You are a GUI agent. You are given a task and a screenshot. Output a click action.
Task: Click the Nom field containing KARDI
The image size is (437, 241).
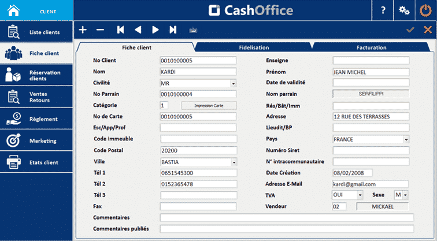[198, 72]
